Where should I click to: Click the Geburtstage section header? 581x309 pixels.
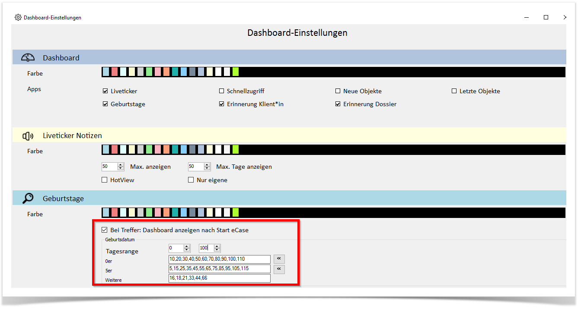[x=289, y=198]
